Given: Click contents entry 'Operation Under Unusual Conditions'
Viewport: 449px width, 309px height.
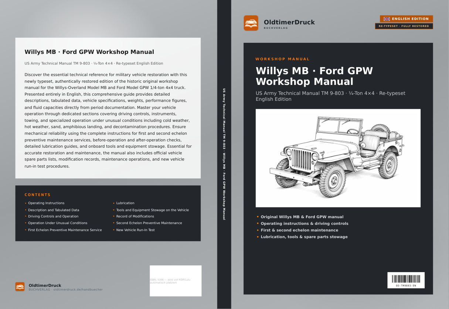Looking at the screenshot, I should click(x=58, y=223).
